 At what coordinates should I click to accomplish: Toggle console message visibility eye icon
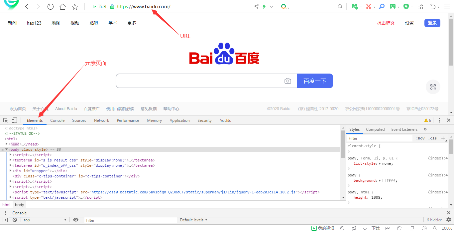(76, 220)
